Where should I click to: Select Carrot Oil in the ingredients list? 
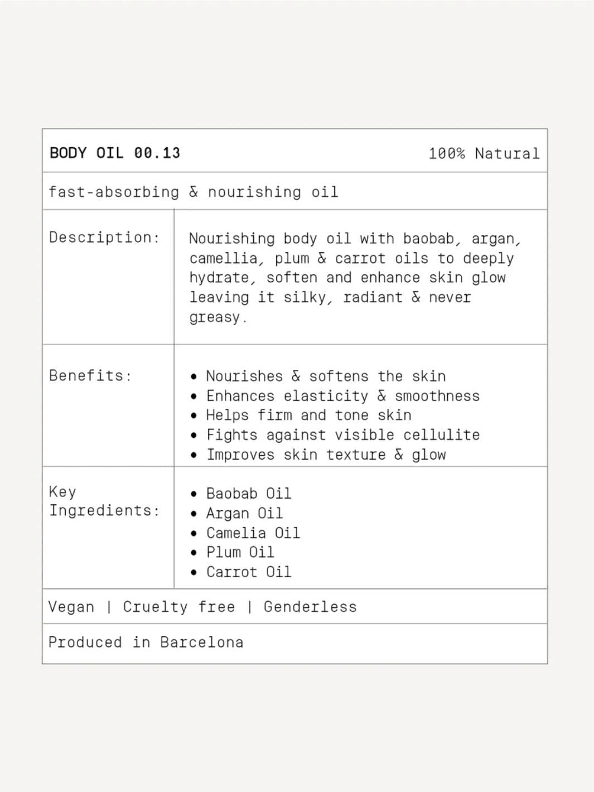pyautogui.click(x=248, y=572)
